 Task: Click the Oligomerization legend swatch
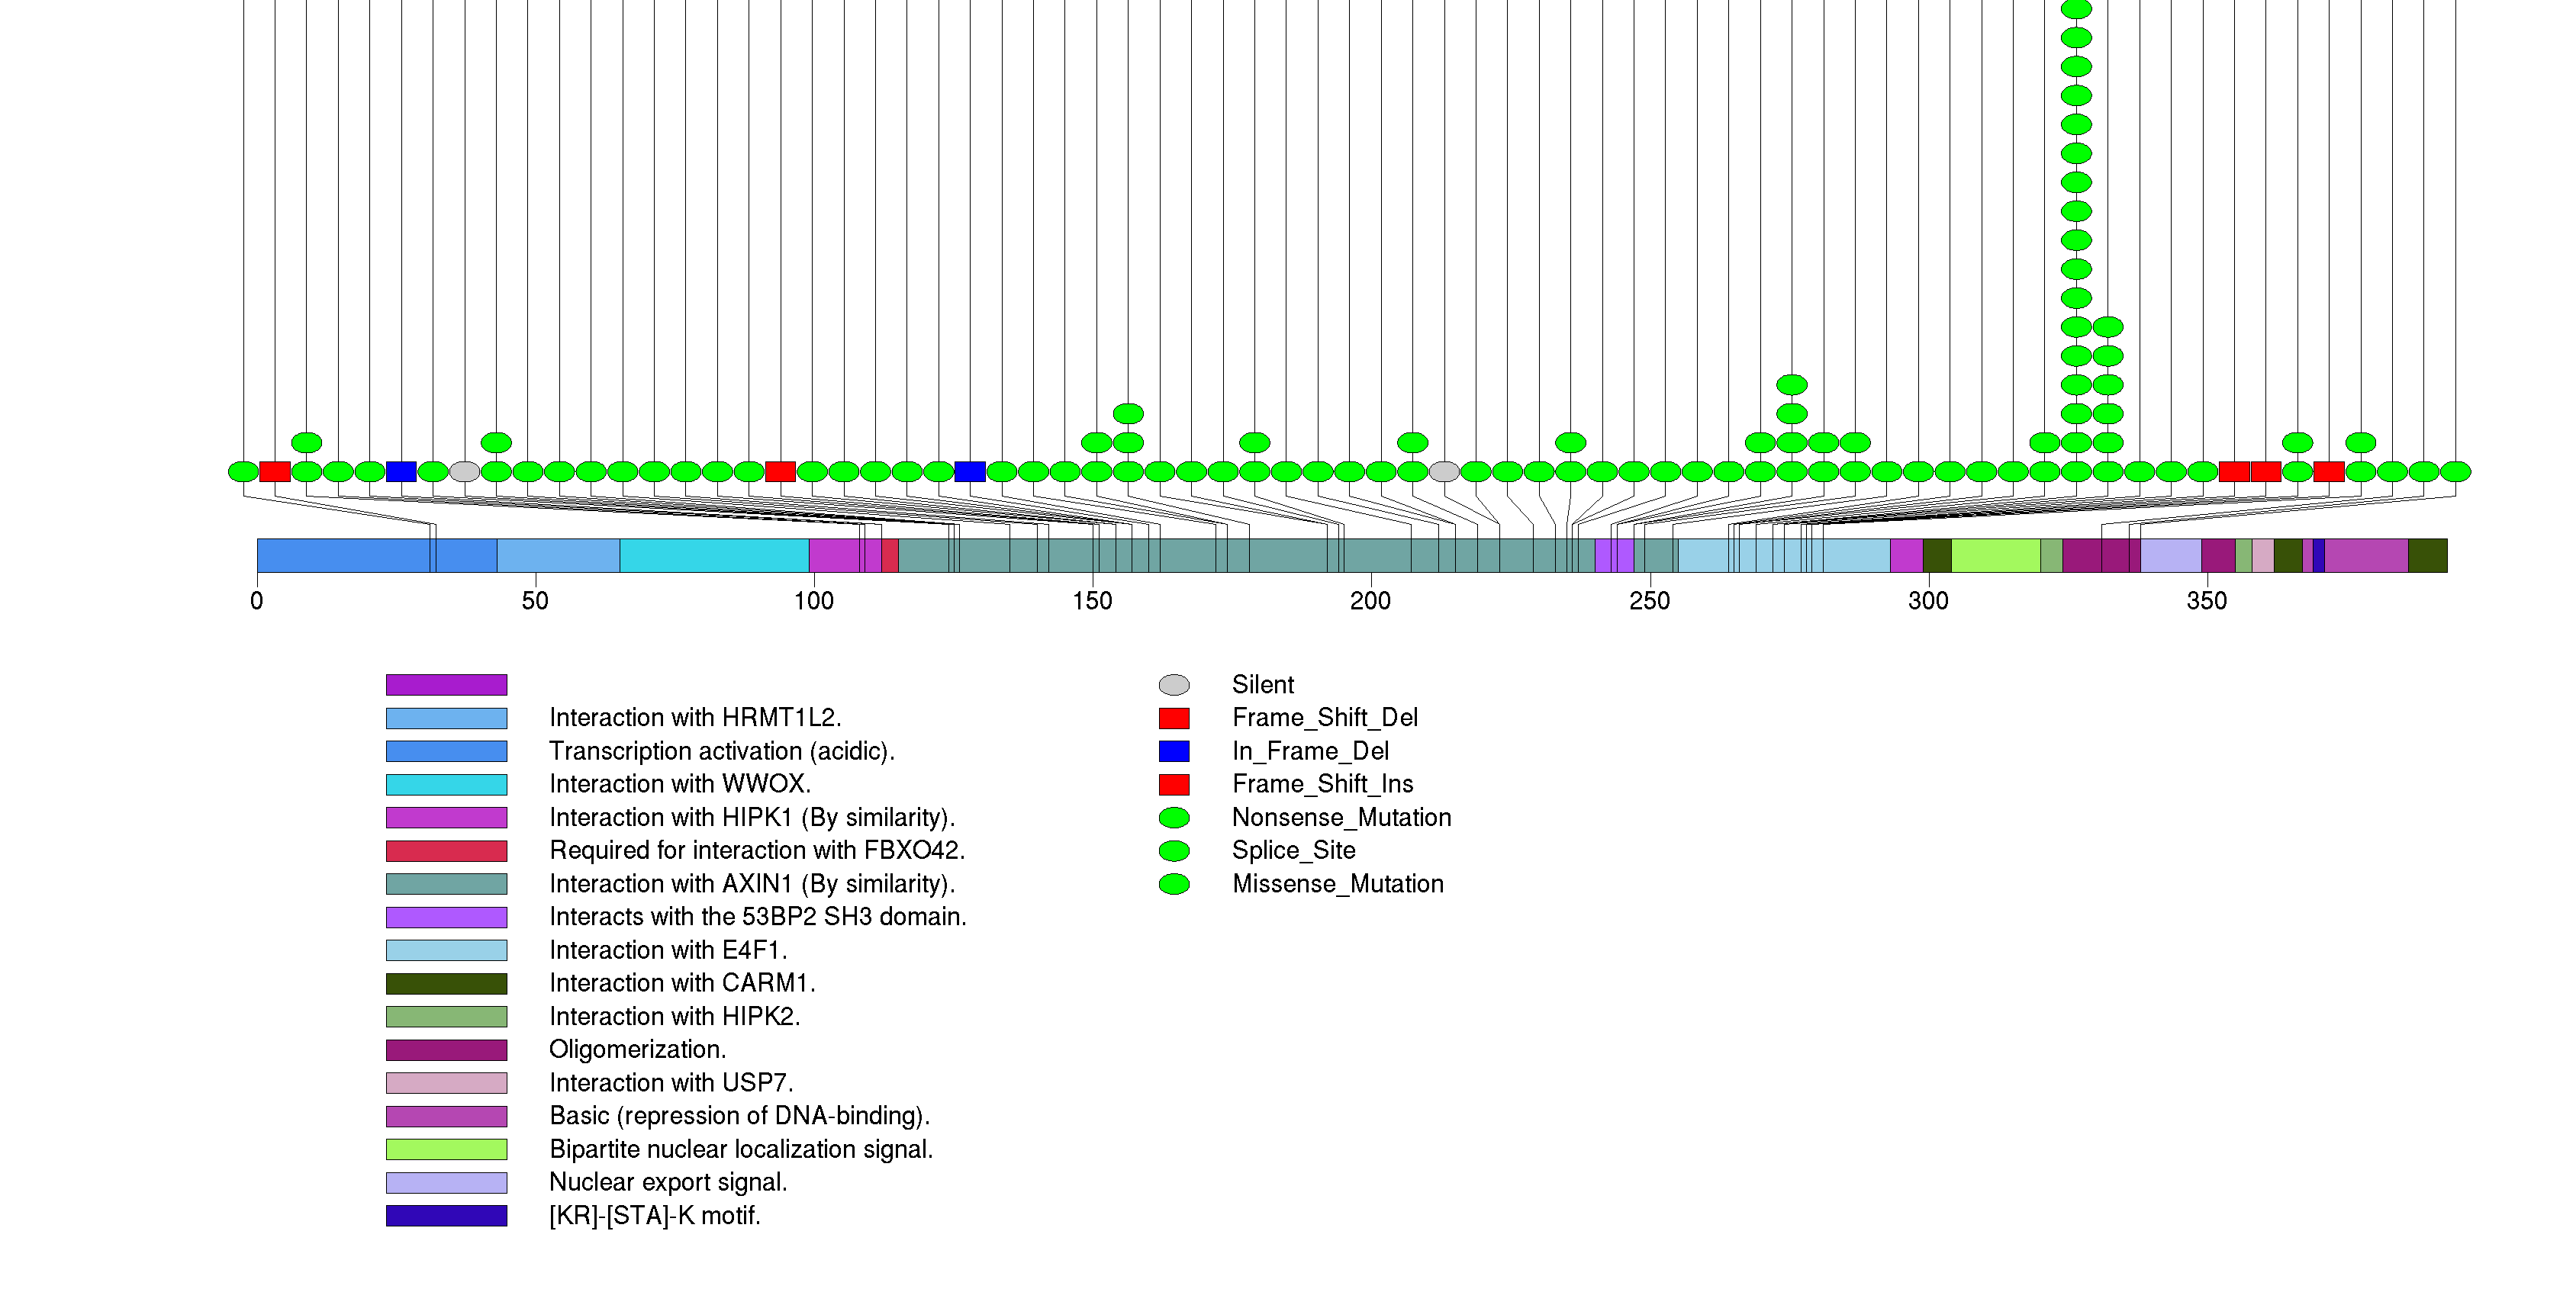(x=446, y=1050)
